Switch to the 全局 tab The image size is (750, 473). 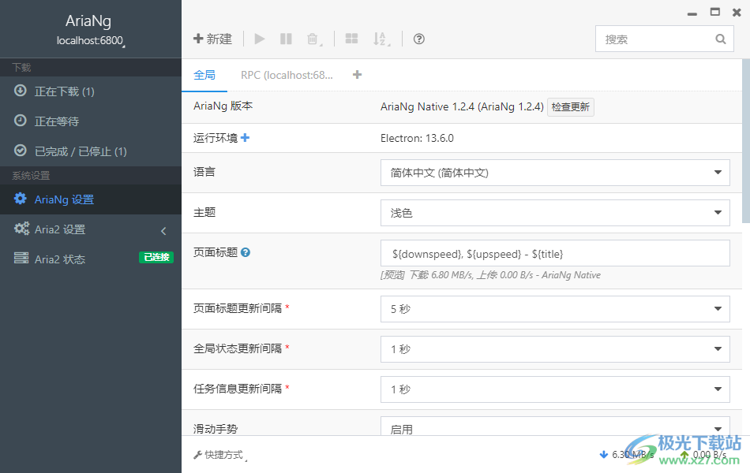tap(204, 75)
